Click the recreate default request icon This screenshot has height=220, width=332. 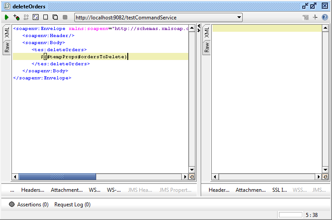click(36, 17)
